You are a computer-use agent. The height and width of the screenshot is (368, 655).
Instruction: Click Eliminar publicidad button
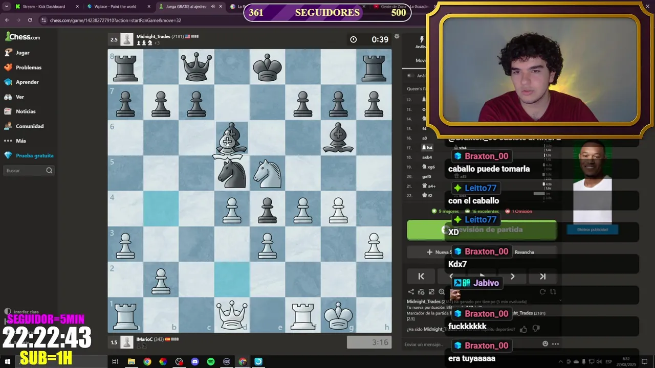(x=593, y=229)
